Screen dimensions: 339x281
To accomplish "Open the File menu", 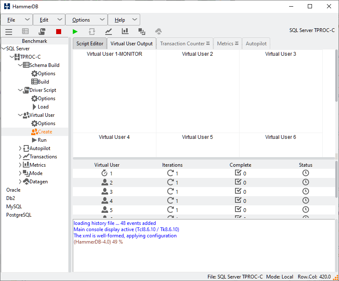I will point(11,20).
